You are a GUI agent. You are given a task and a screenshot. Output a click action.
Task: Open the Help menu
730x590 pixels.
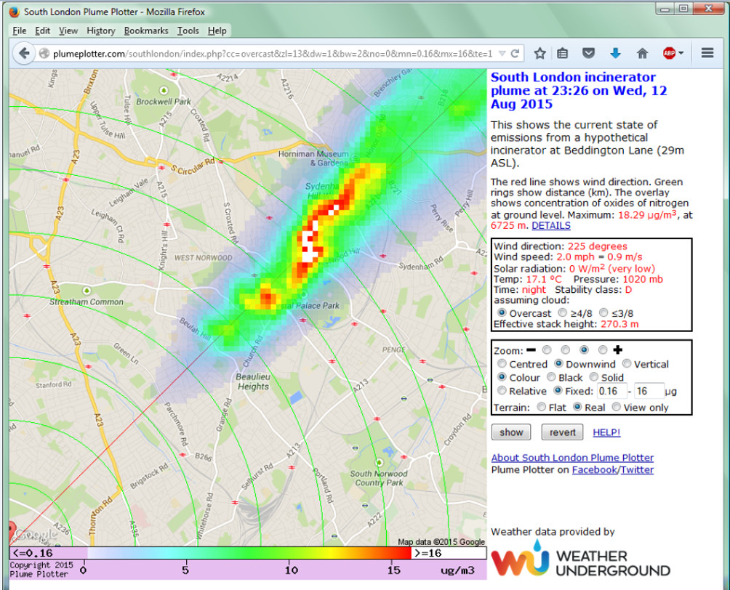pos(217,31)
